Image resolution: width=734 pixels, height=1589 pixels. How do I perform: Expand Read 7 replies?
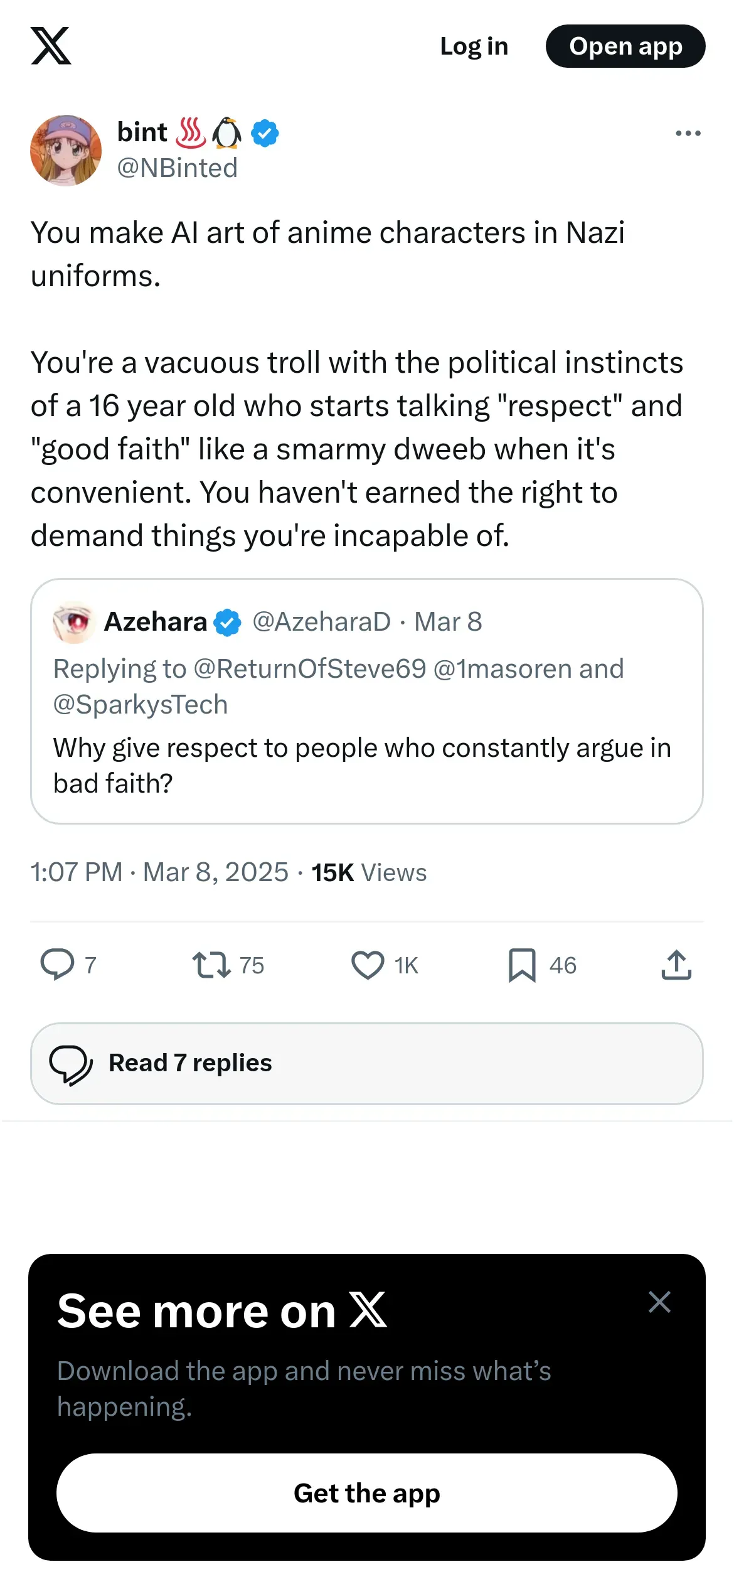point(366,1063)
